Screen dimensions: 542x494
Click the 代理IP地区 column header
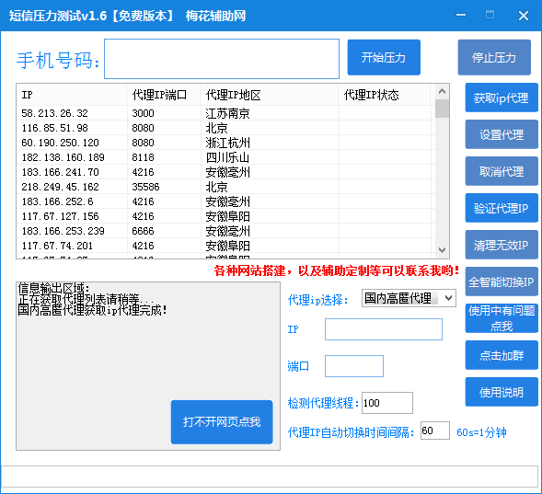270,95
